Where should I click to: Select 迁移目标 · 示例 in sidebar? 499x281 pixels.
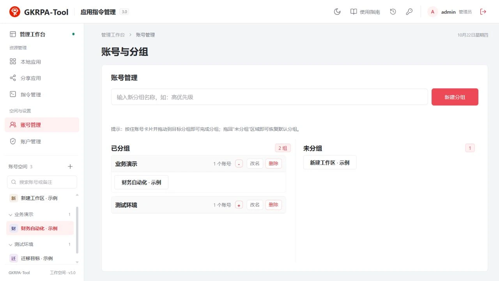pyautogui.click(x=40, y=258)
